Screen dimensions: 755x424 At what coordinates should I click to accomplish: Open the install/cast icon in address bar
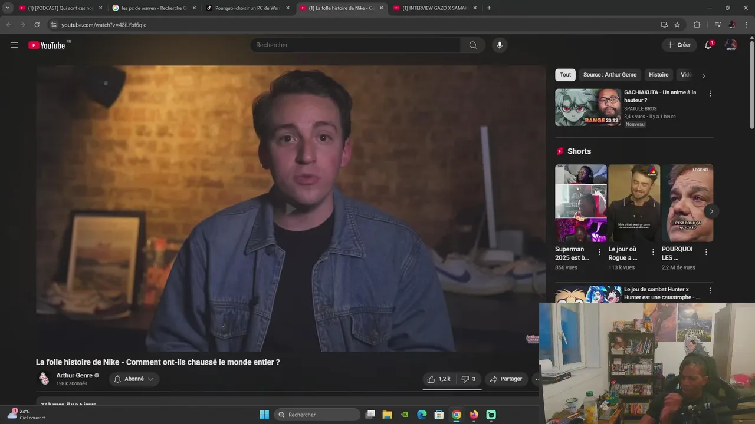[664, 25]
